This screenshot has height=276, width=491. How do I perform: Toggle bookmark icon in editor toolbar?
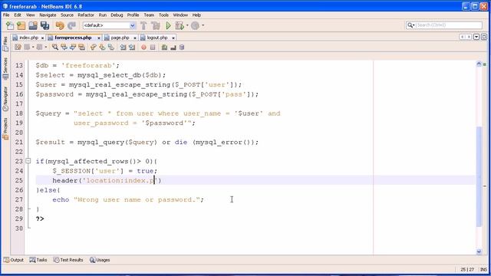coord(110,48)
